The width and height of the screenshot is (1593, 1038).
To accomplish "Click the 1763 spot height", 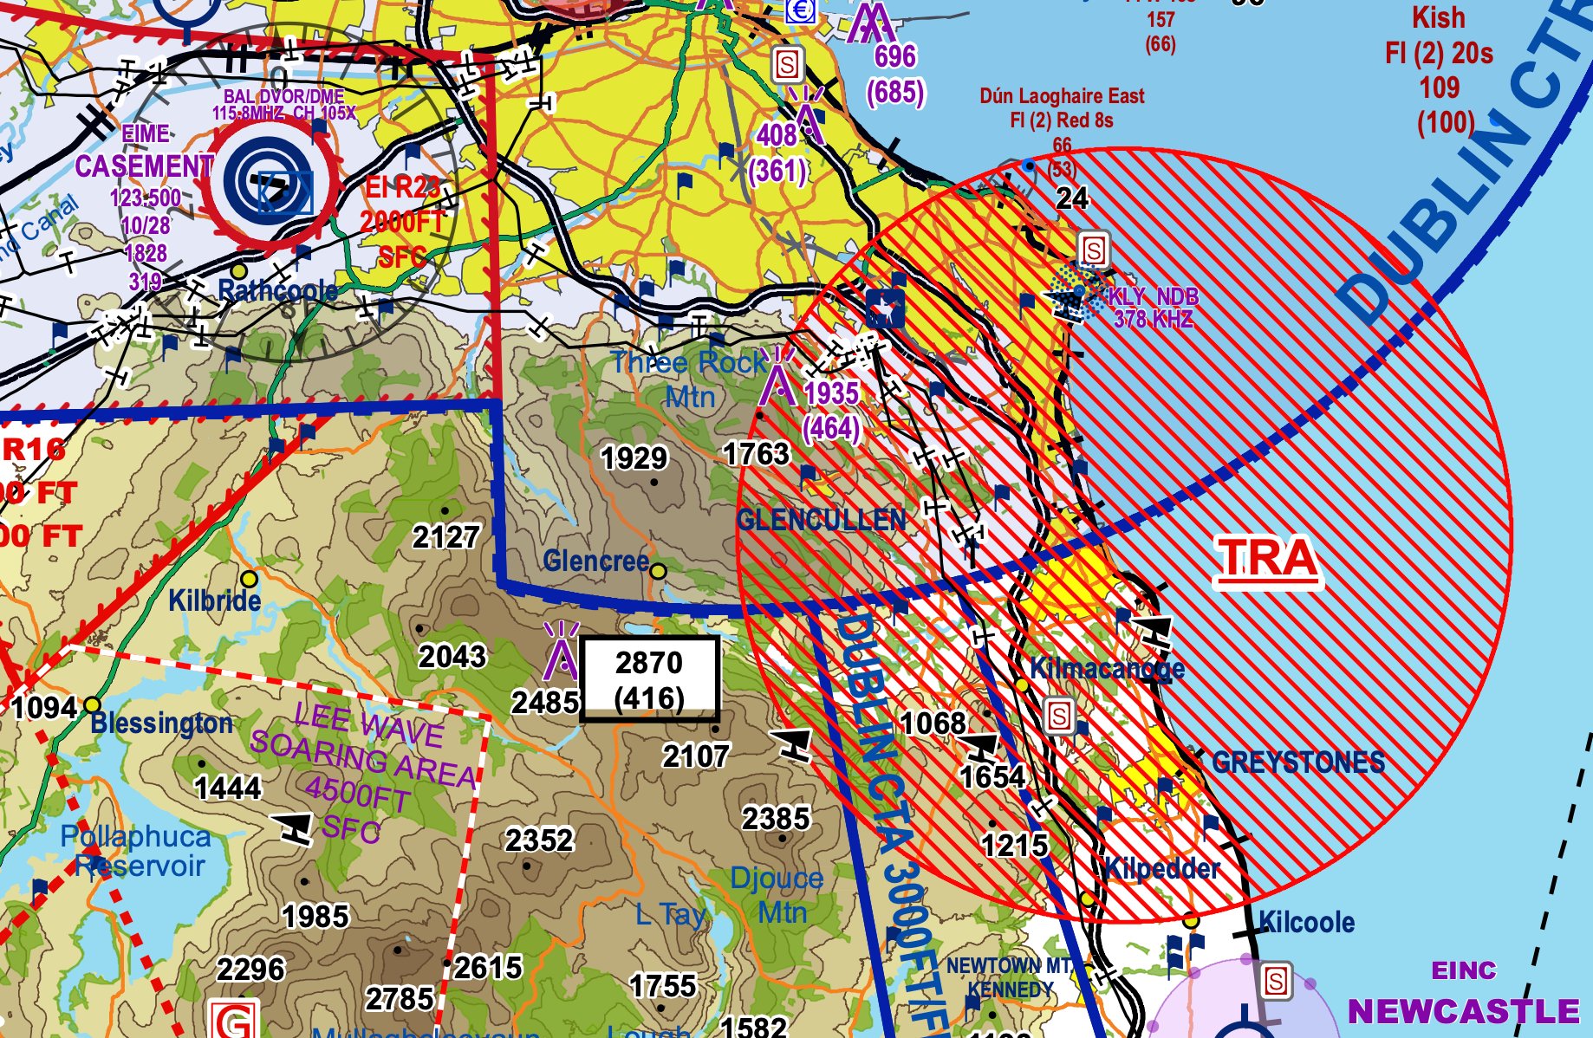I will (757, 454).
